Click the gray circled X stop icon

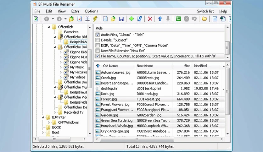186,19
